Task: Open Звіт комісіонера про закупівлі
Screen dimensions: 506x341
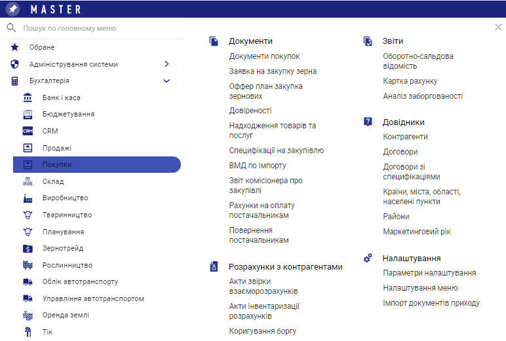Action: [265, 185]
